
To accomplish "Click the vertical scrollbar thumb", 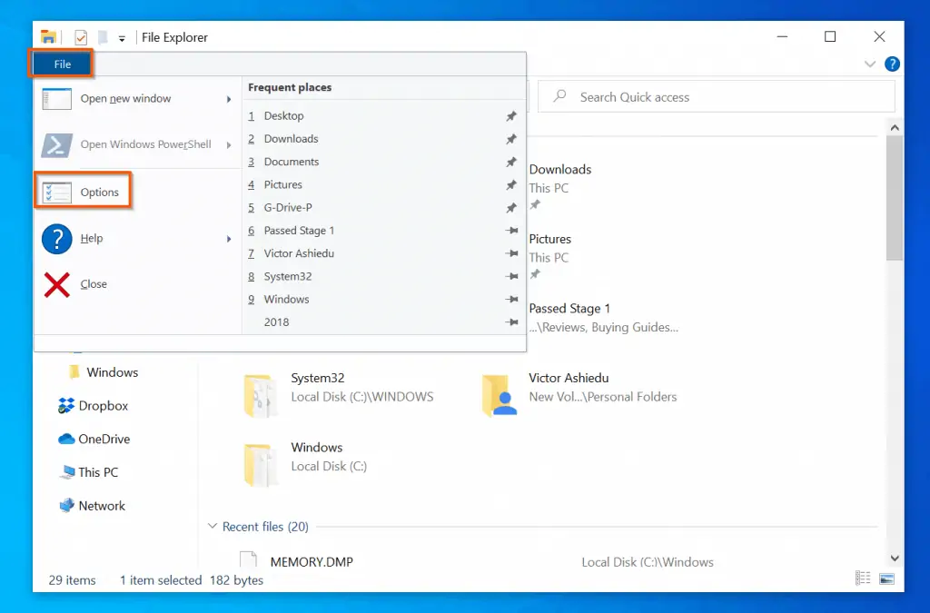I will pos(895,198).
